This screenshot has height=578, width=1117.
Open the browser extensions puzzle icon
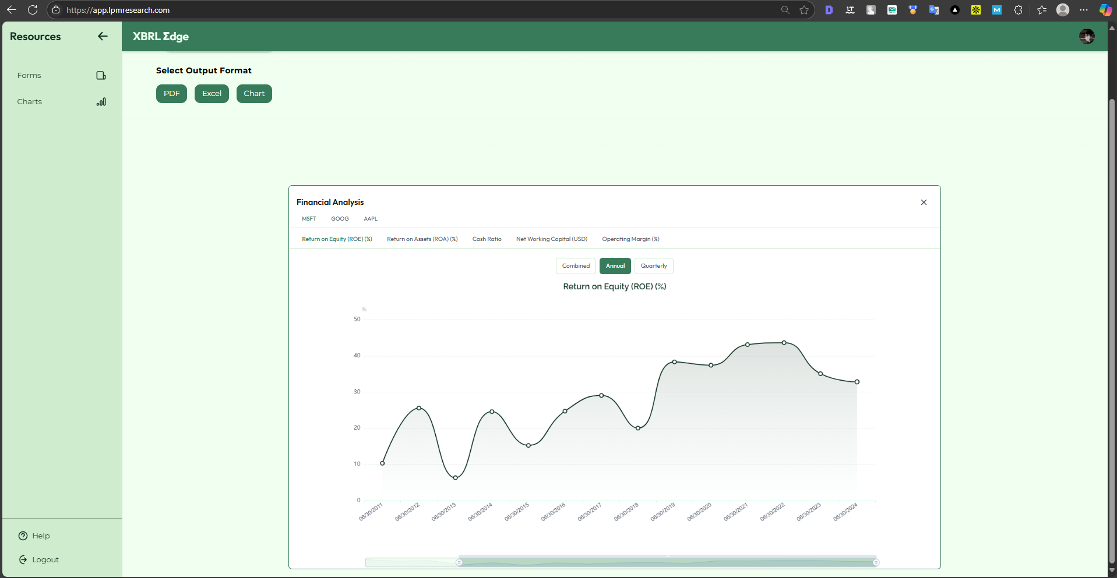click(1018, 10)
